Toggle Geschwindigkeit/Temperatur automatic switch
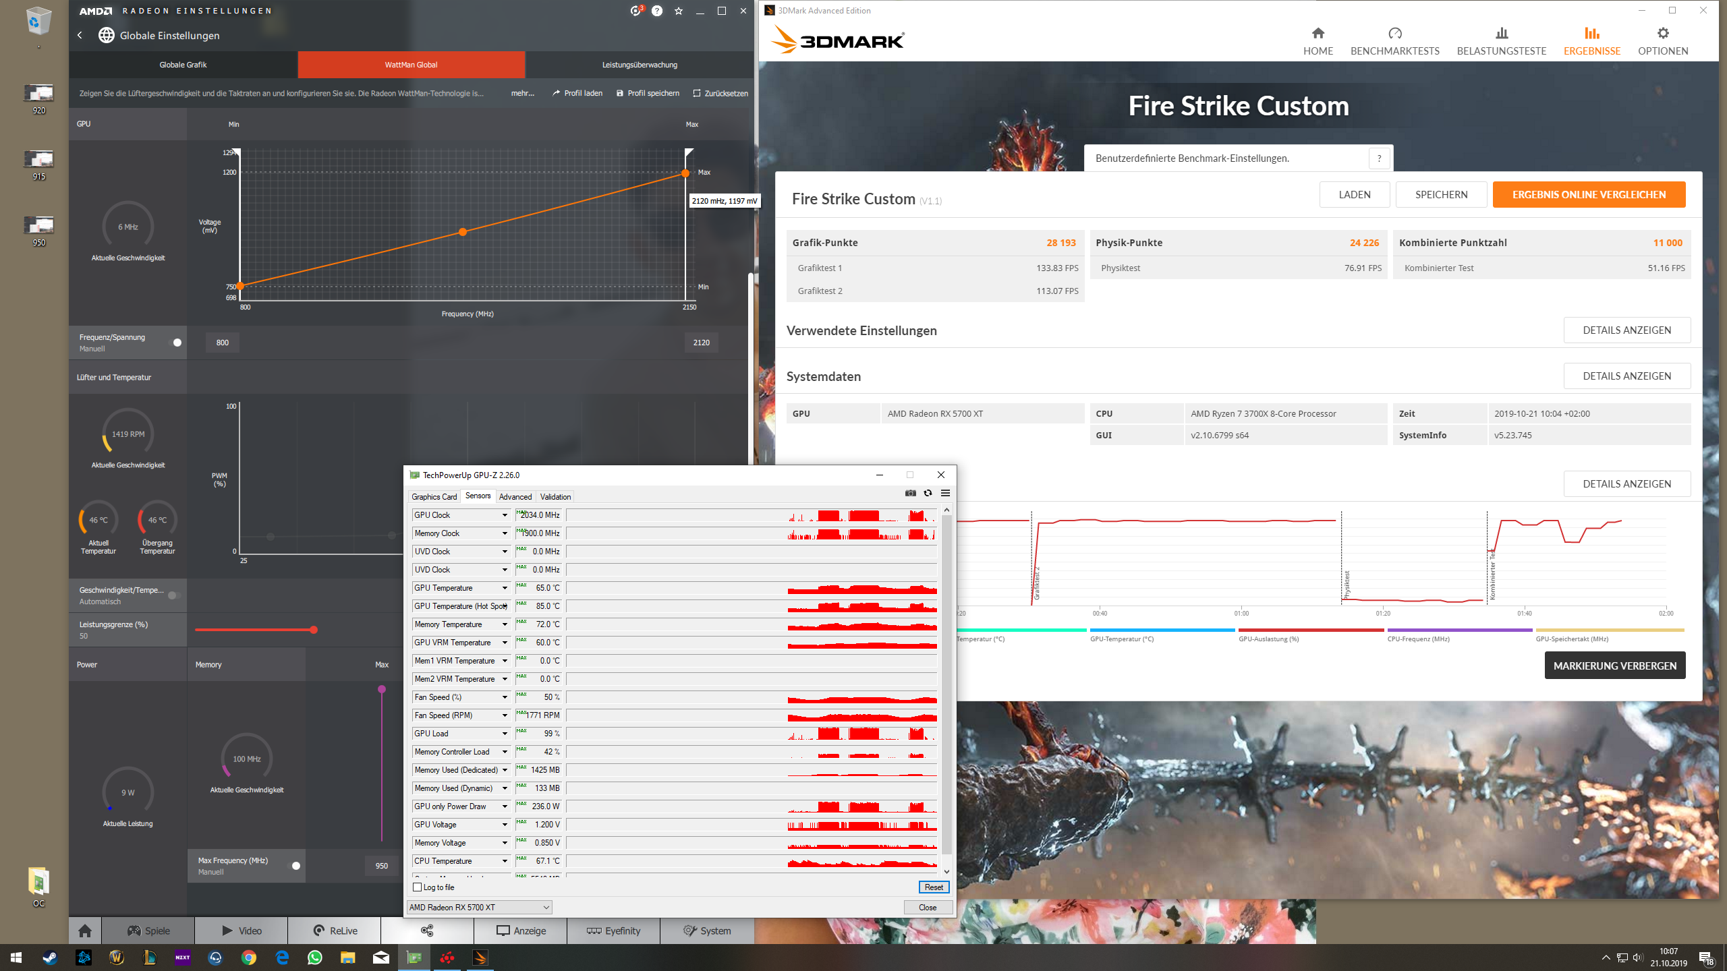Image resolution: width=1727 pixels, height=971 pixels. tap(175, 595)
